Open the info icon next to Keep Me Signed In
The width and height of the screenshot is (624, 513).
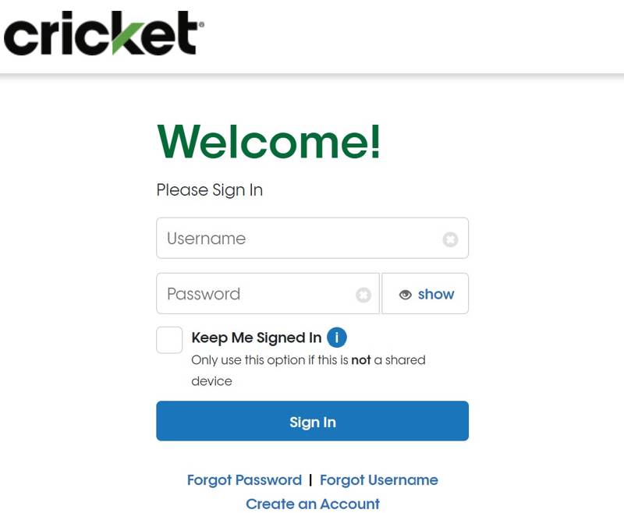pos(337,338)
